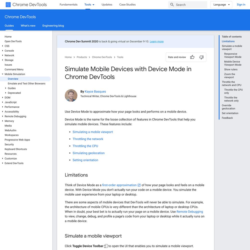Follow the Throttling the network link
Image resolution: width=250 pixels, height=250 pixels.
pos(88,139)
